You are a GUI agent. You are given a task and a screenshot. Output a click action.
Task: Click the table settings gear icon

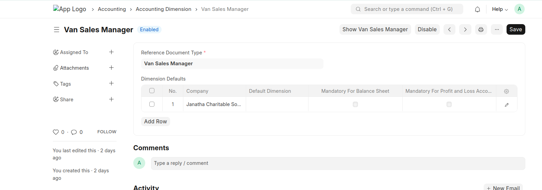(x=506, y=91)
